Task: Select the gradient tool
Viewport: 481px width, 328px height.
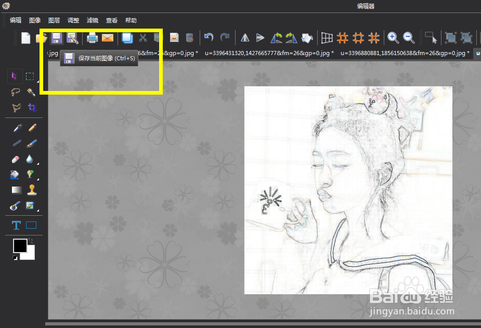Action: (x=16, y=190)
